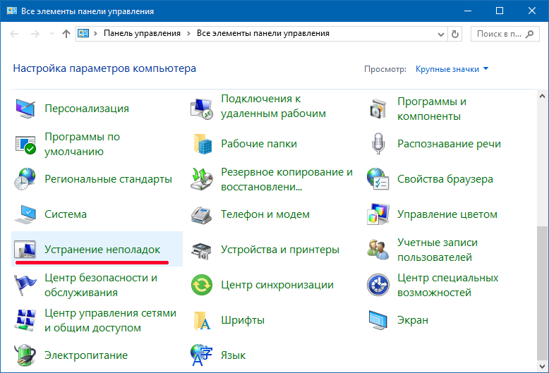Click the Ease of Access Center icon
Image resolution: width=549 pixels, height=373 pixels.
pos(378,285)
